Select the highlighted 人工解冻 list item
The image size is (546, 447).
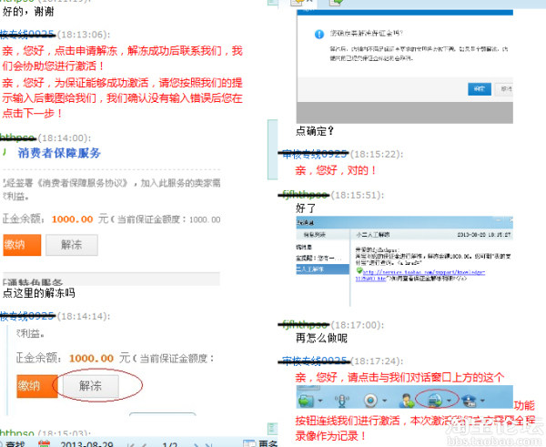(x=322, y=269)
